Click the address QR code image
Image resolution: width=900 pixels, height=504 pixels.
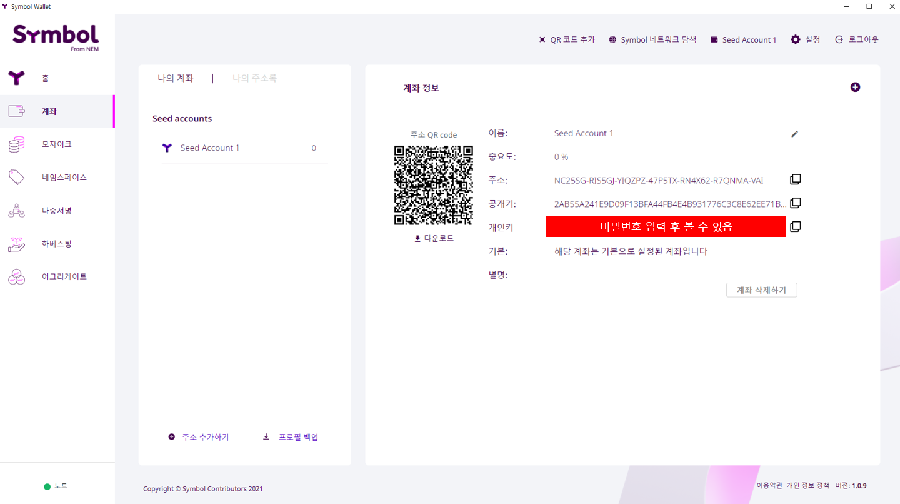(434, 185)
